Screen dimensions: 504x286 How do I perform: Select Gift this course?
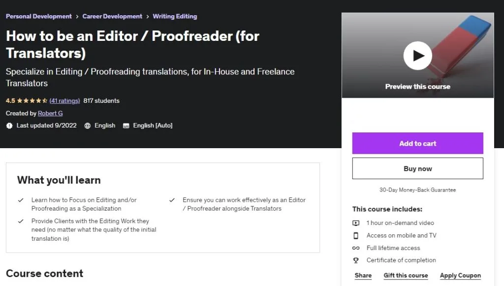pyautogui.click(x=406, y=275)
